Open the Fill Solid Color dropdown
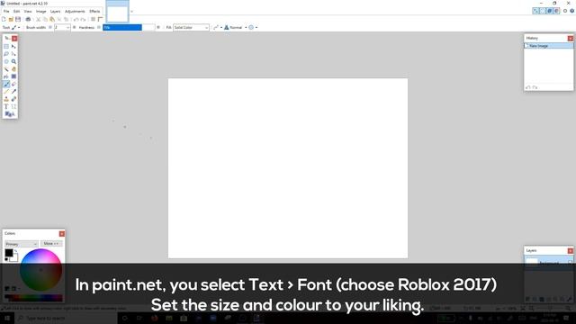The width and height of the screenshot is (576, 324). [x=191, y=27]
